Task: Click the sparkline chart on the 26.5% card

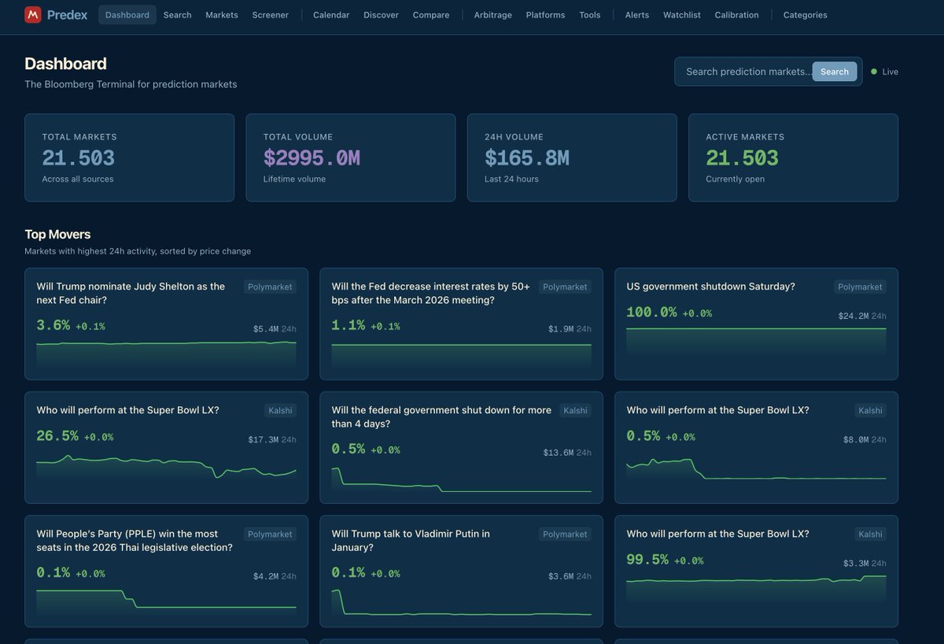Action: pyautogui.click(x=166, y=468)
